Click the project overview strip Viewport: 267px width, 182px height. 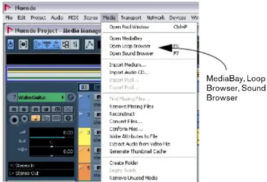coord(54,74)
